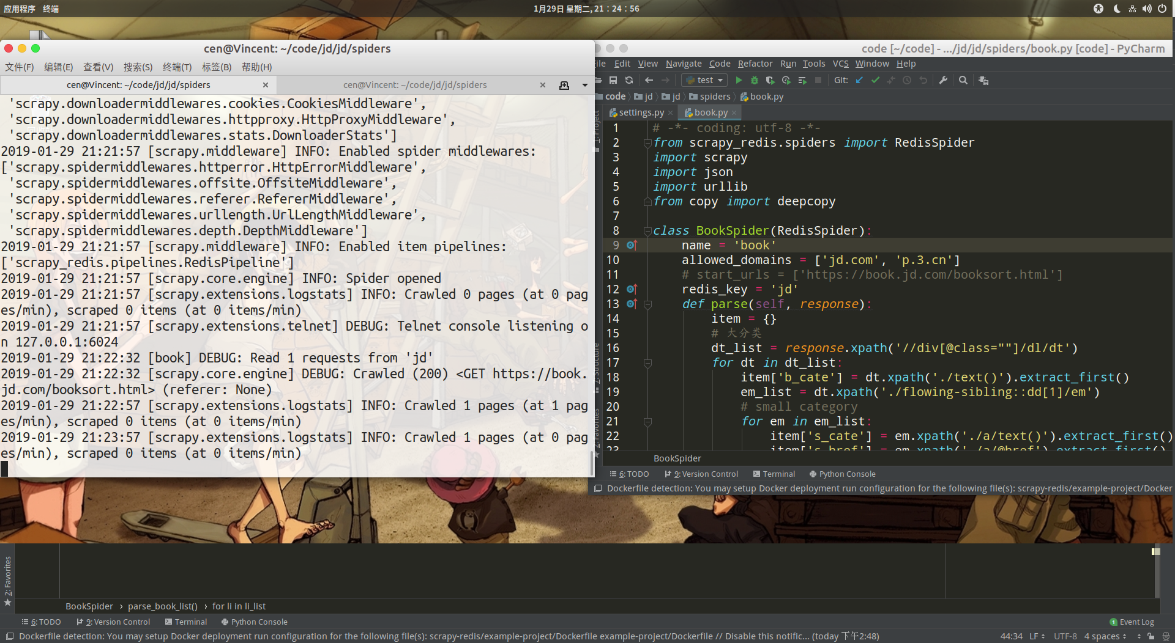Click the override gutter icon on line 9
This screenshot has height=643, width=1175.
pos(632,245)
